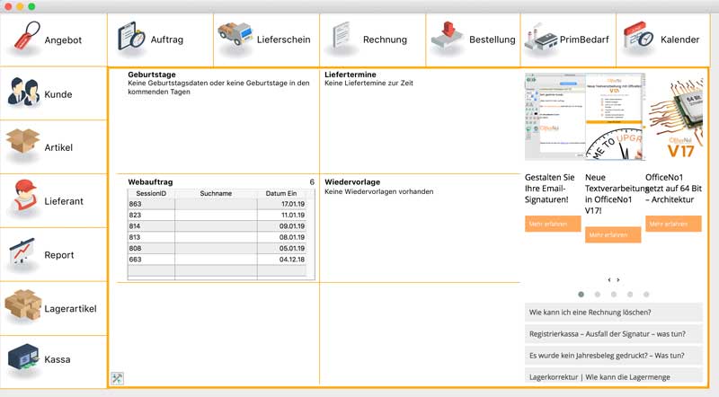The image size is (719, 397).
Task: Open 'Lagerkorrektur | Wie kann die Lagermenge' link
Action: pos(614,376)
